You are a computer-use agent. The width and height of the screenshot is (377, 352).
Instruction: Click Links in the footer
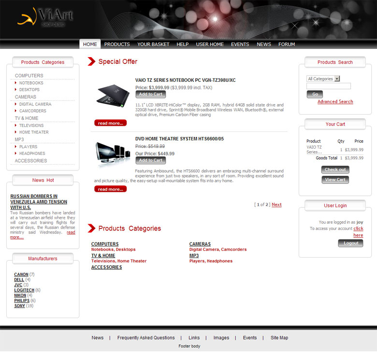194,338
